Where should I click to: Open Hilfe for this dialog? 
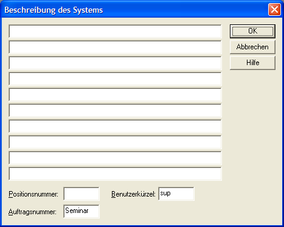point(252,63)
